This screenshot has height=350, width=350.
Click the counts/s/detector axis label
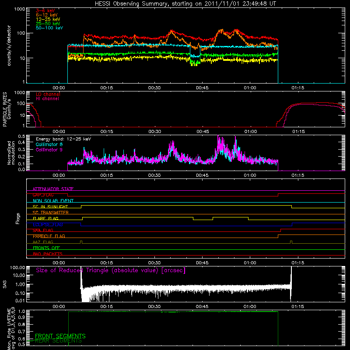coord(9,45)
